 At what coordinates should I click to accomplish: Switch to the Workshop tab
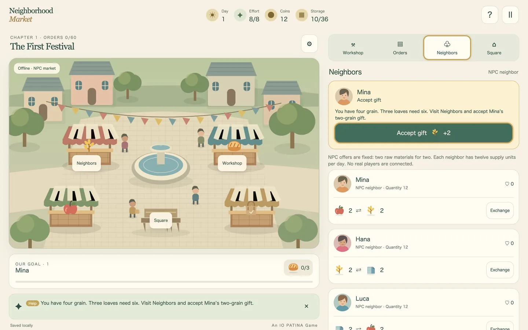(x=353, y=48)
